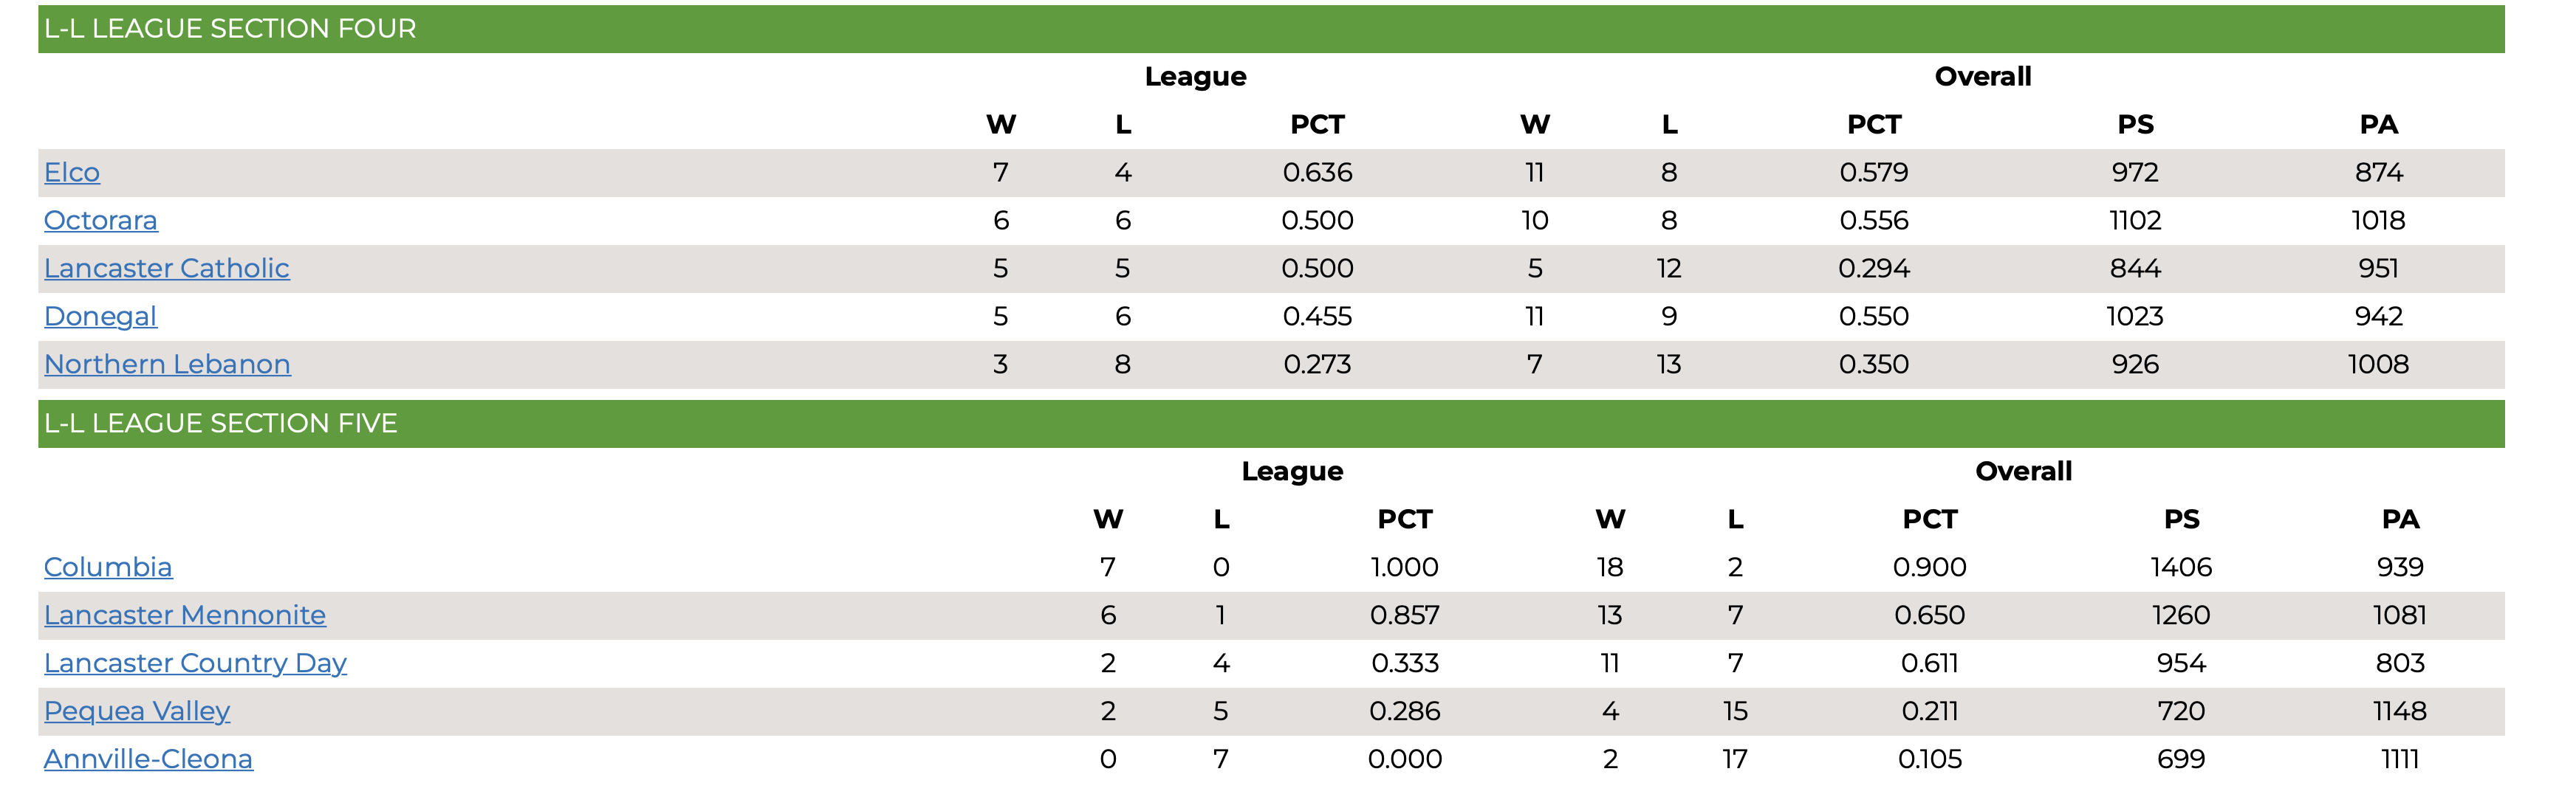Open the Pequea Valley team page
The image size is (2576, 794).
click(137, 711)
